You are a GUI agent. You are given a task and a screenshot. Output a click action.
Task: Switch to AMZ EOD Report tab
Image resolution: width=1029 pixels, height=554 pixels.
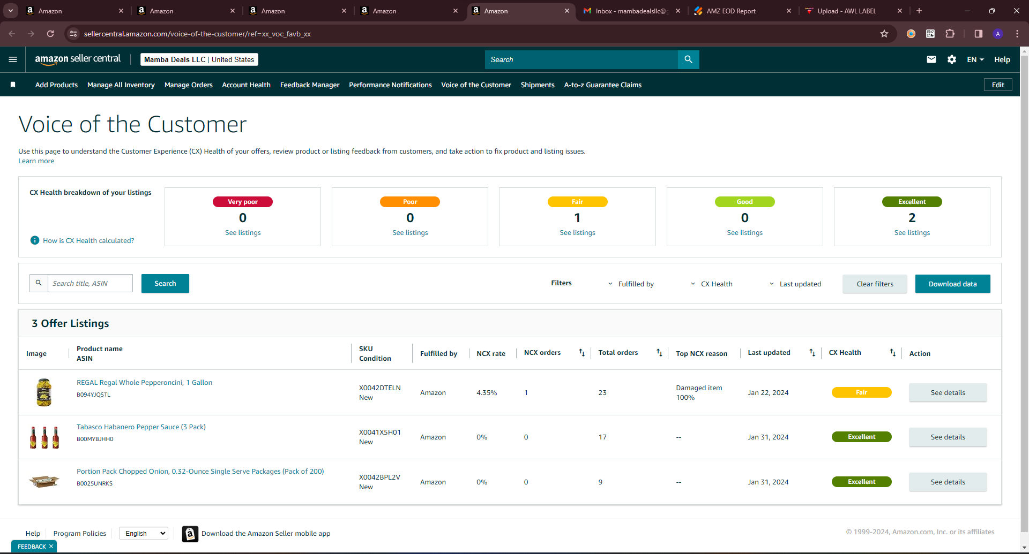coord(742,11)
